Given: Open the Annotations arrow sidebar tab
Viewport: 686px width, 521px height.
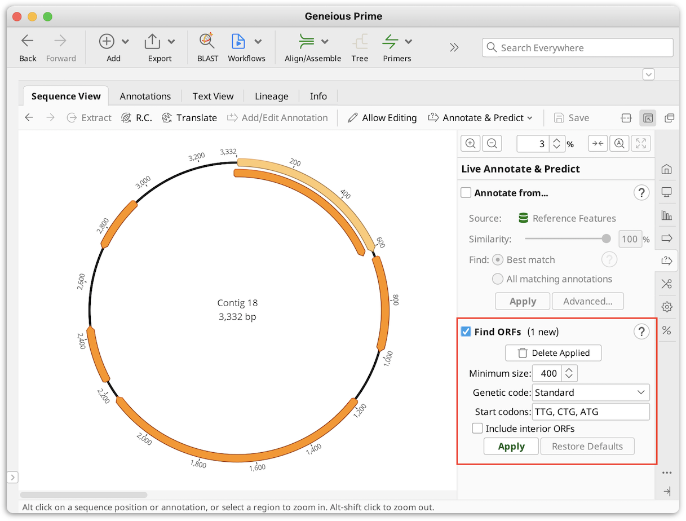Looking at the screenshot, I should [x=667, y=238].
